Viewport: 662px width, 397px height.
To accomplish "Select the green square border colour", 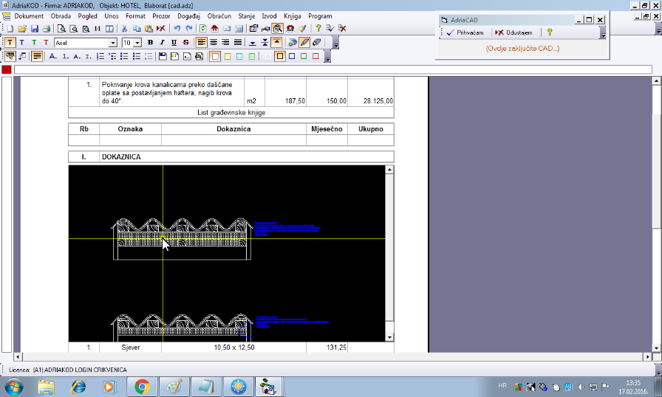I will (304, 57).
